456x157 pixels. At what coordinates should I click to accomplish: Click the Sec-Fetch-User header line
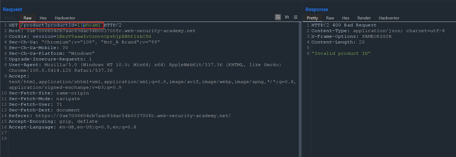(x=36, y=104)
